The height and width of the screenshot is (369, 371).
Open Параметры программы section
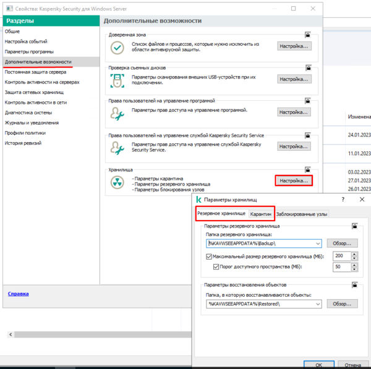[51, 52]
